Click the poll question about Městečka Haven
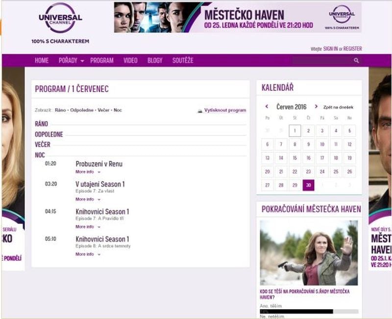The width and height of the screenshot is (392, 319). (x=304, y=294)
